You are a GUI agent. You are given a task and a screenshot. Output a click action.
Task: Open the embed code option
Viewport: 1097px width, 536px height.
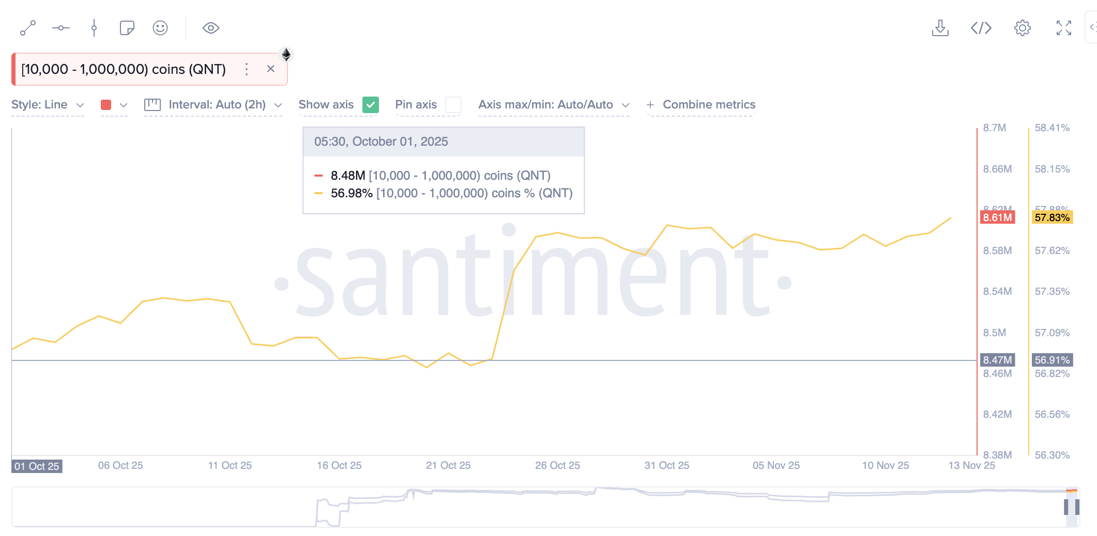point(981,28)
